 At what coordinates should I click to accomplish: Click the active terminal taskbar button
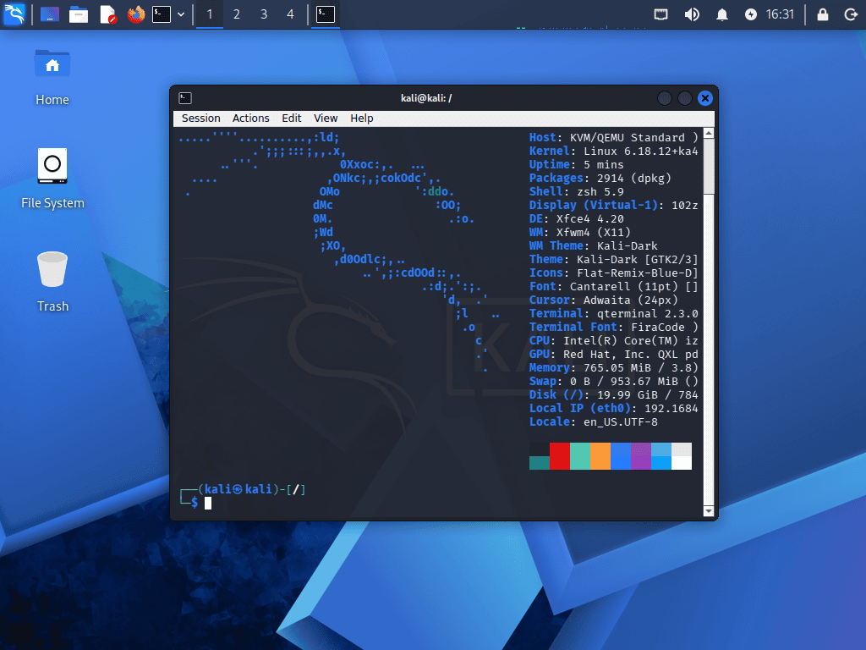(326, 14)
